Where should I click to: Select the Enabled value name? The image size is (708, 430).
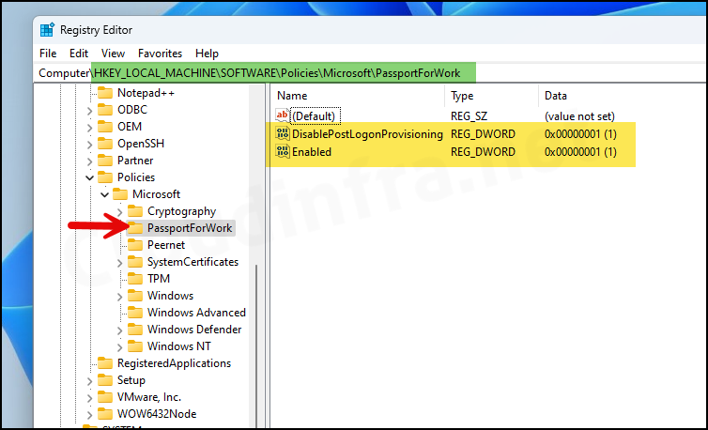tap(312, 152)
